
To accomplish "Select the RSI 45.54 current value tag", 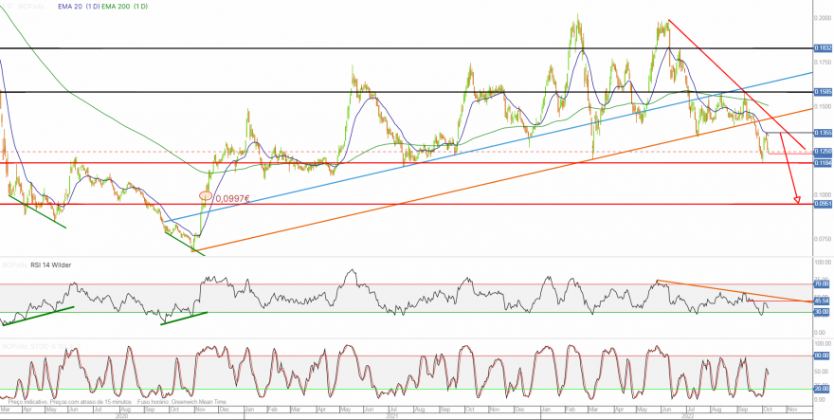I will tap(823, 301).
